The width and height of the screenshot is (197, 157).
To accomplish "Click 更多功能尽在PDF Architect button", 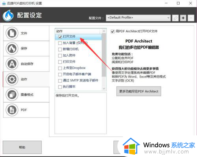I will [x=139, y=91].
